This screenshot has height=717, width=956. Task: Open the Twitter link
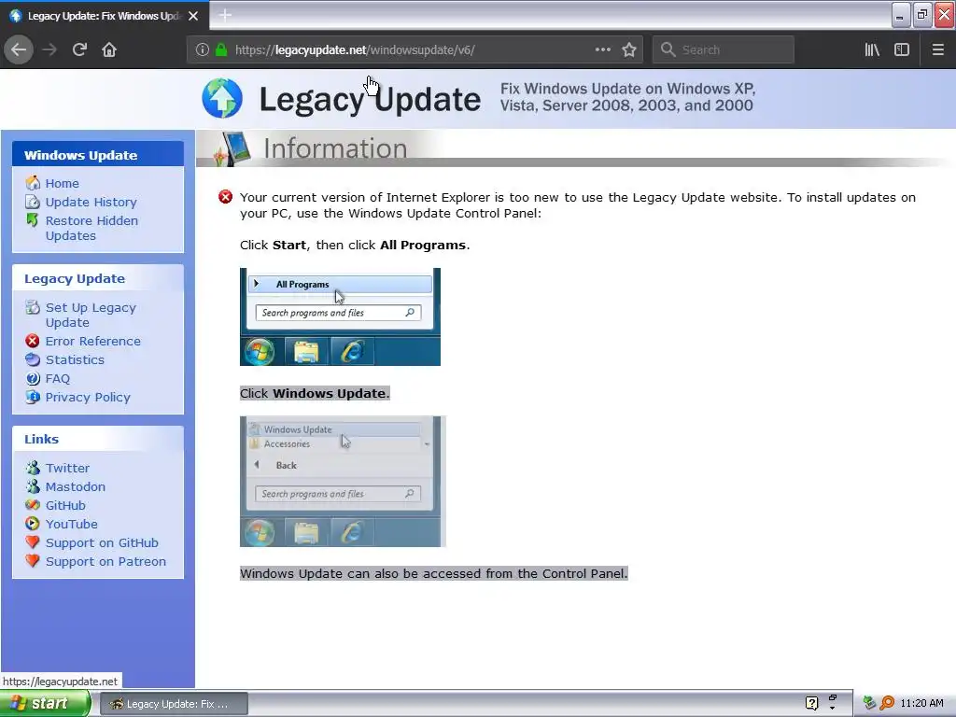click(67, 469)
